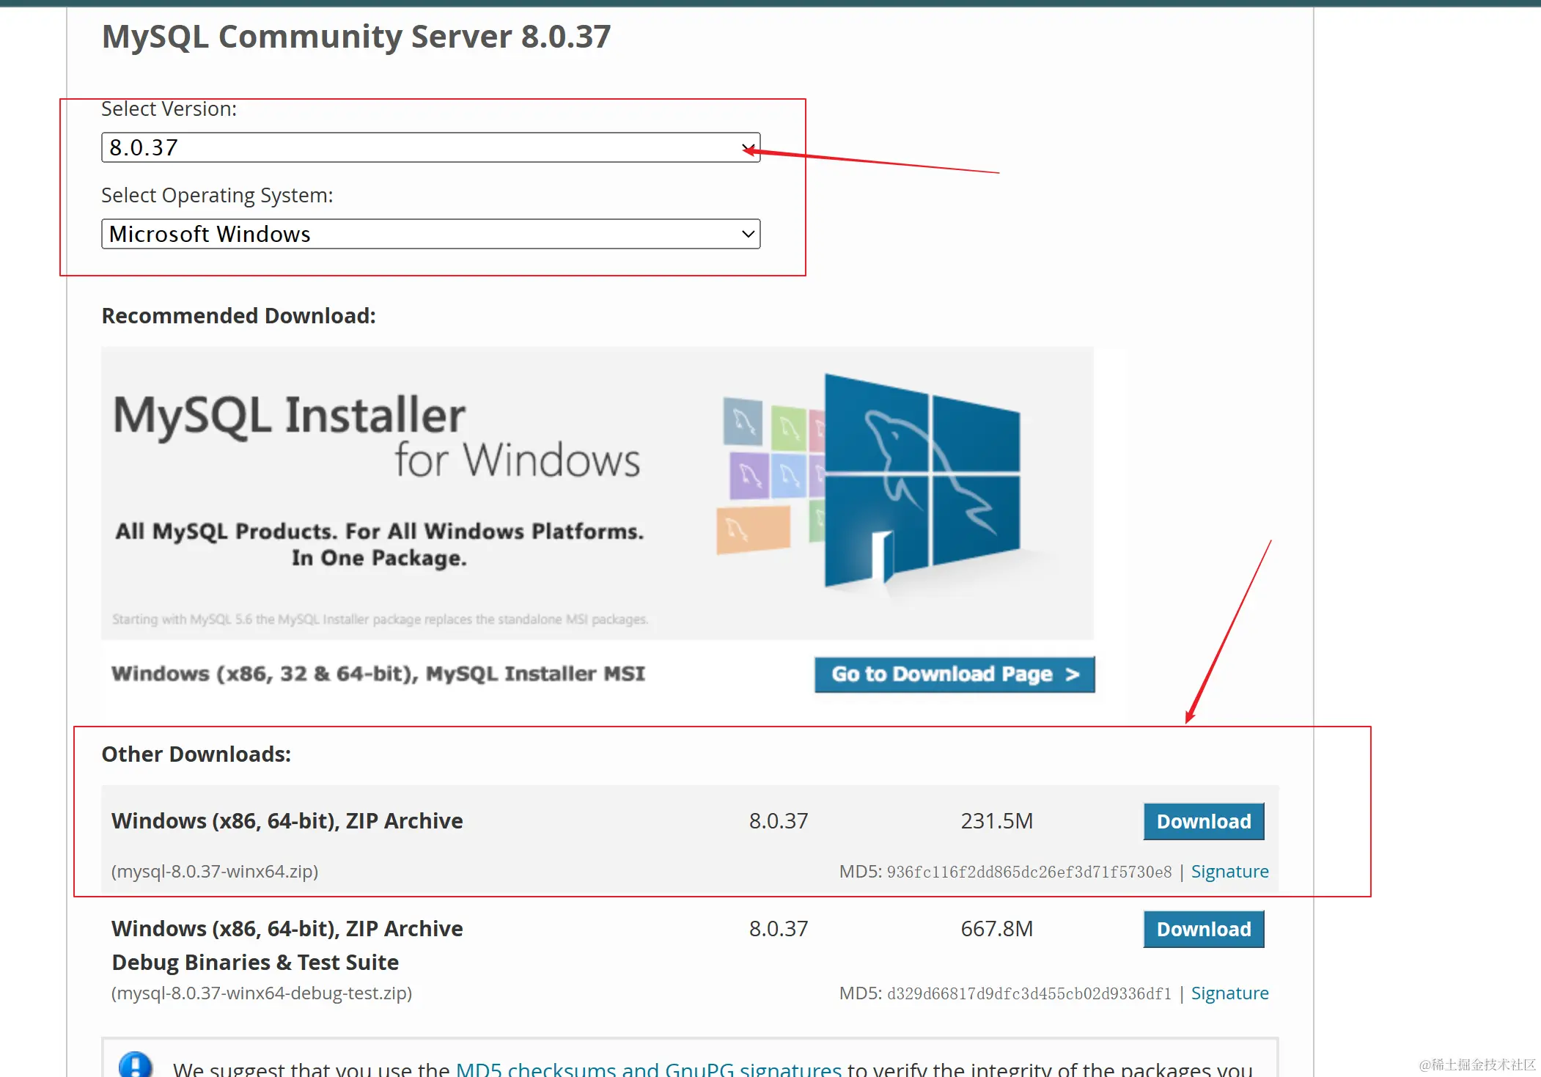This screenshot has height=1077, width=1541.
Task: Click the Windows (x86, 64-bit) ZIP Archive title
Action: (287, 821)
